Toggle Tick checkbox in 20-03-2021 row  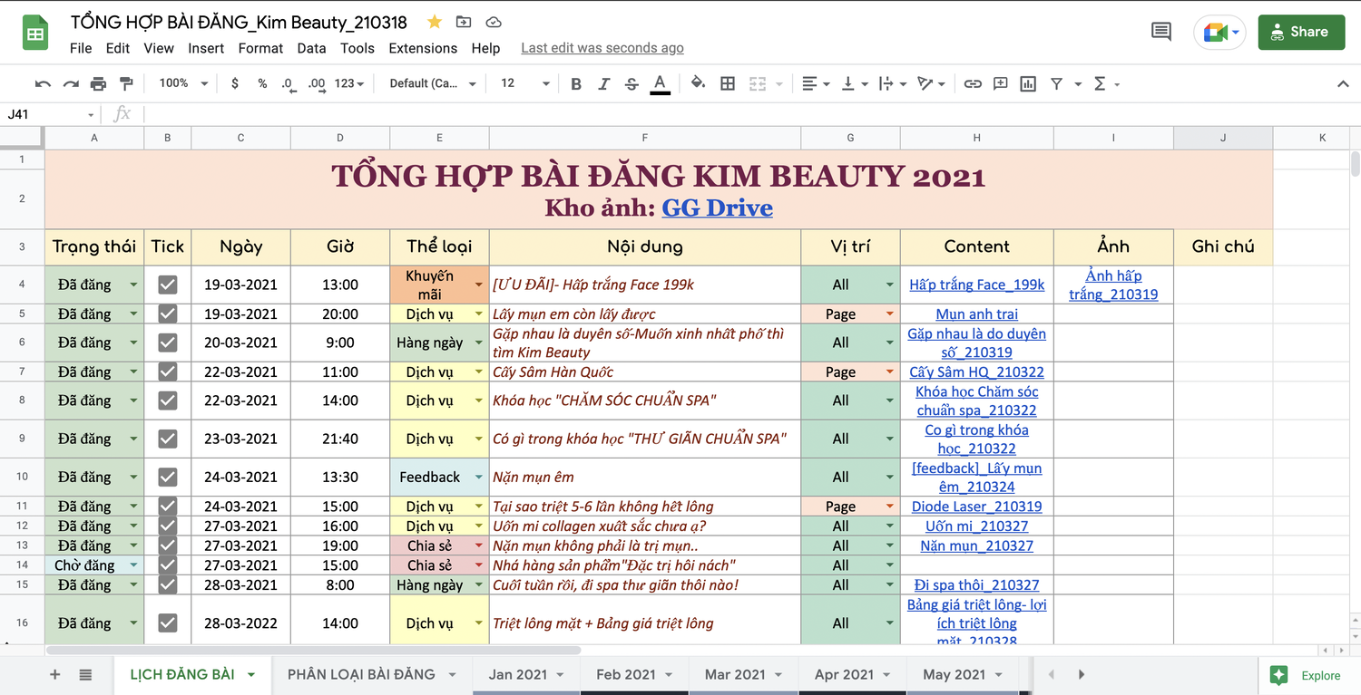(168, 343)
